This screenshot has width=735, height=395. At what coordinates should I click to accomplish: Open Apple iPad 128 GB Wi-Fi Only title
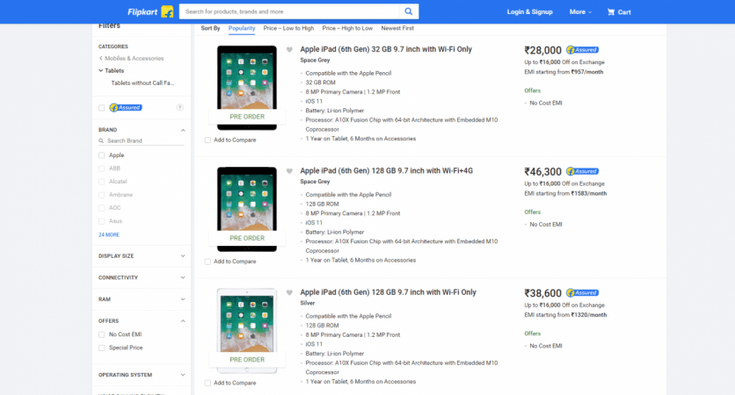pyautogui.click(x=388, y=292)
